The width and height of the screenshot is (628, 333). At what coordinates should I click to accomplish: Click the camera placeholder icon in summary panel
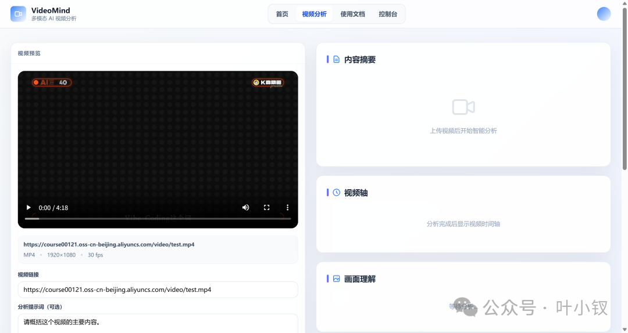(x=463, y=107)
